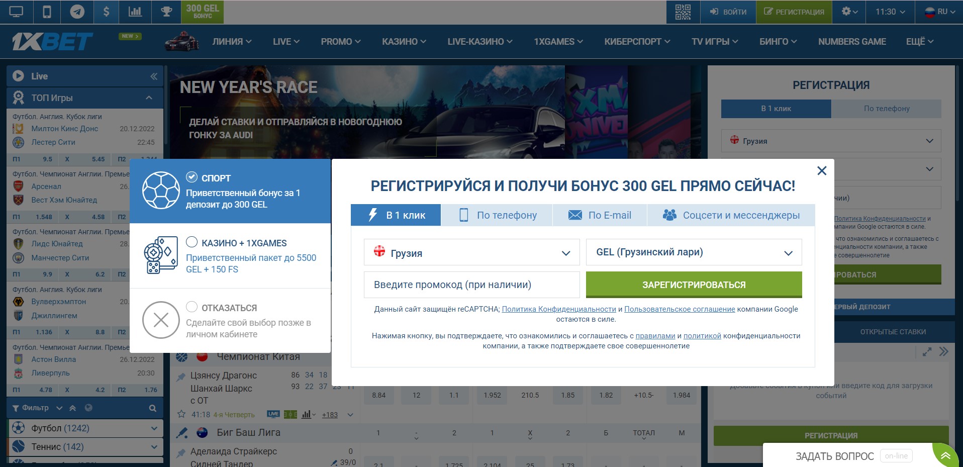Open the GEL currency dropdown
963x467 pixels.
pyautogui.click(x=694, y=252)
